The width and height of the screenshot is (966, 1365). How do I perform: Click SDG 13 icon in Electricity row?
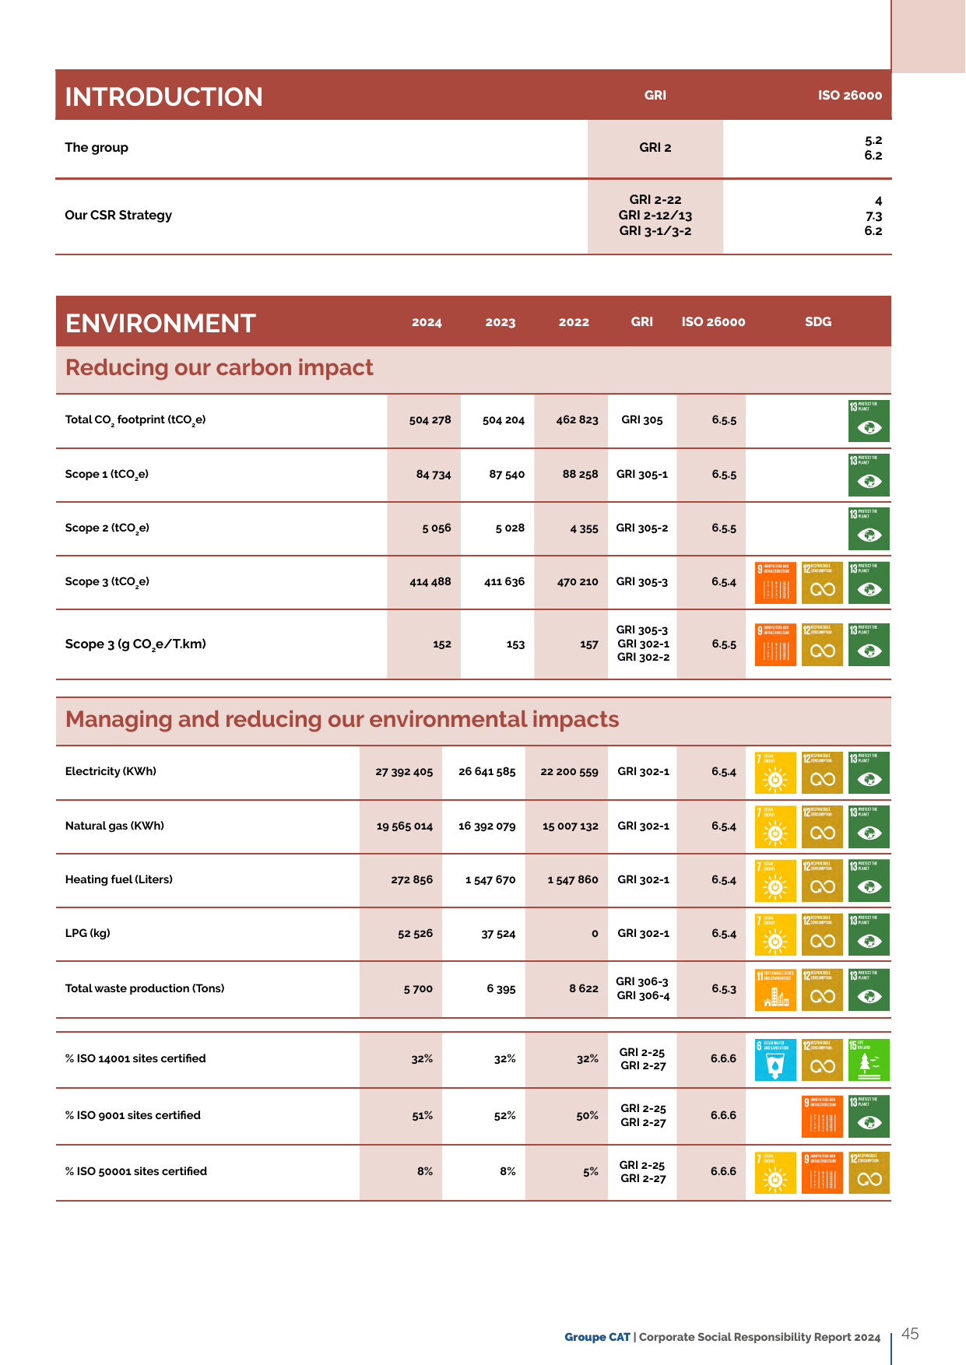[869, 773]
